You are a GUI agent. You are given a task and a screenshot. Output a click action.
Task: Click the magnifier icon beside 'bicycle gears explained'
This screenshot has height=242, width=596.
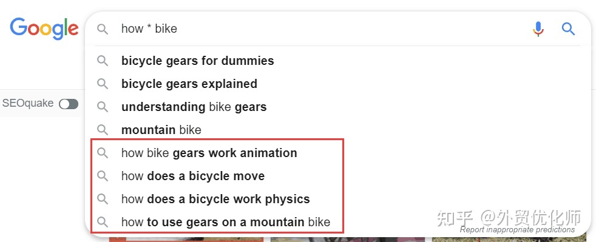pyautogui.click(x=103, y=84)
